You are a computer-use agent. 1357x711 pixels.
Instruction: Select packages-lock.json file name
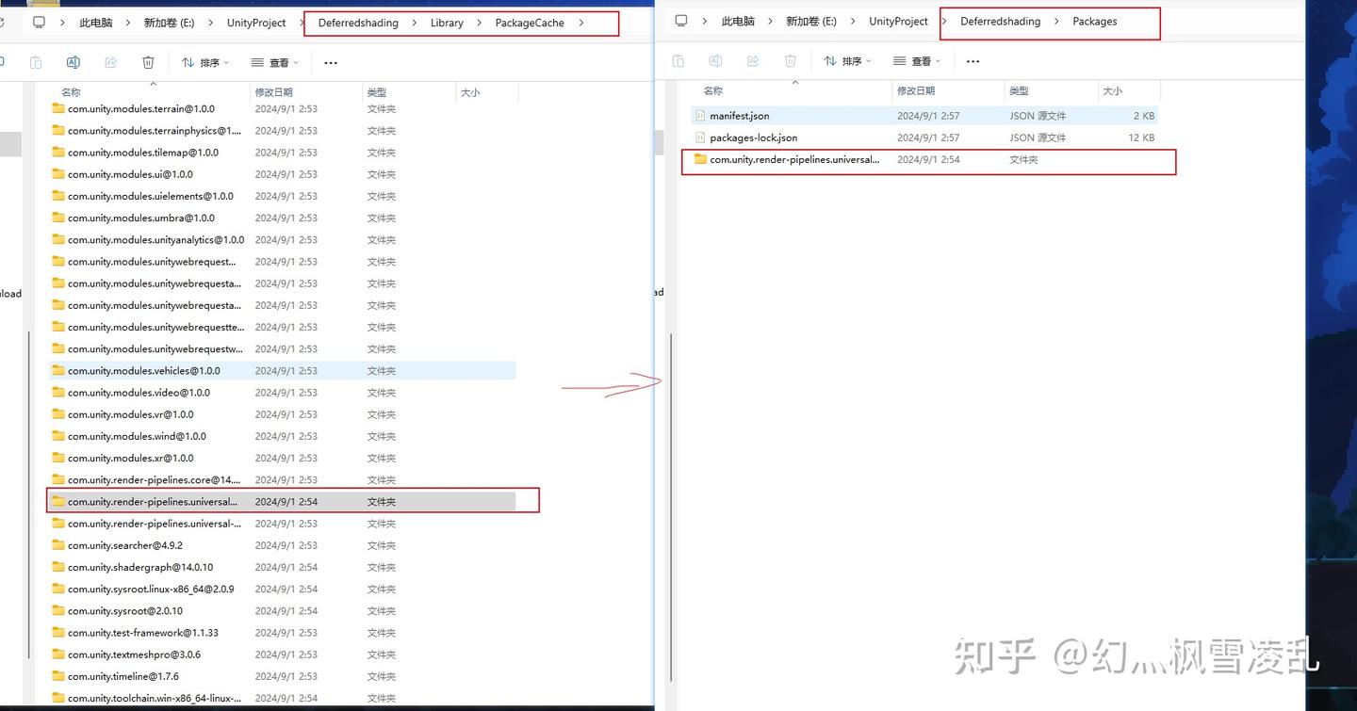(x=754, y=137)
